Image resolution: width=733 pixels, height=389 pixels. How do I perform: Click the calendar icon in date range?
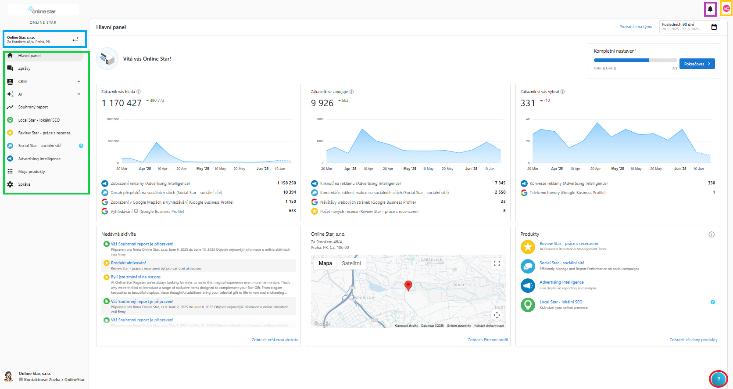click(714, 27)
